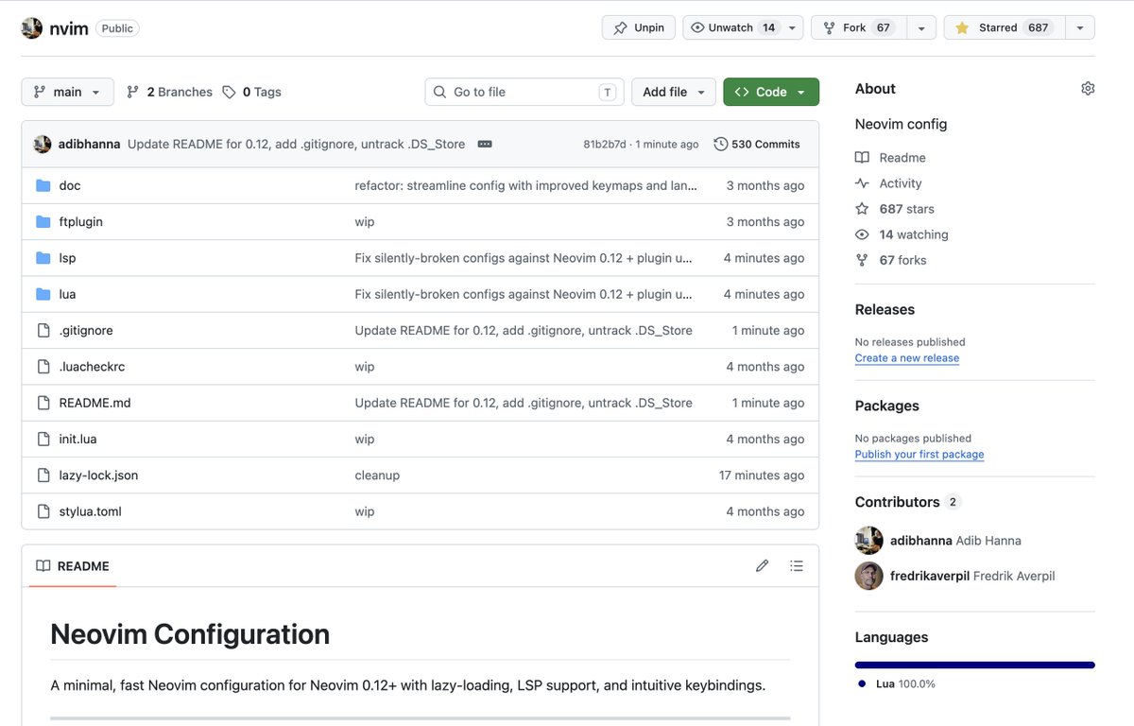This screenshot has width=1134, height=726.
Task: Click the adibhanna avatar in the commit header
Action: pos(42,145)
